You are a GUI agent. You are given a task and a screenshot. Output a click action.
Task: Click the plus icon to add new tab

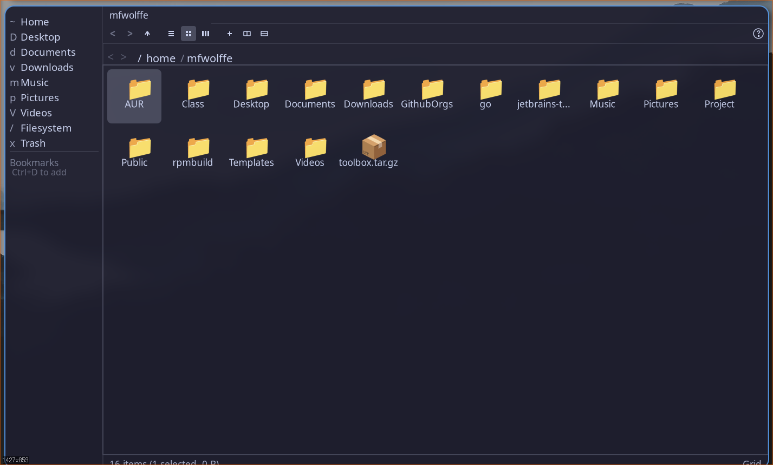tap(230, 34)
